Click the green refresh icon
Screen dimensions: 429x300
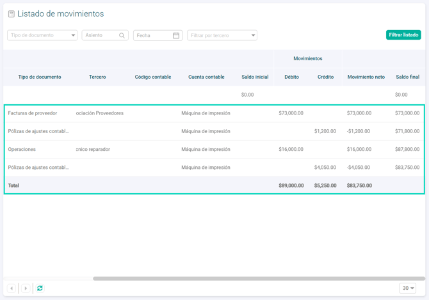point(40,288)
